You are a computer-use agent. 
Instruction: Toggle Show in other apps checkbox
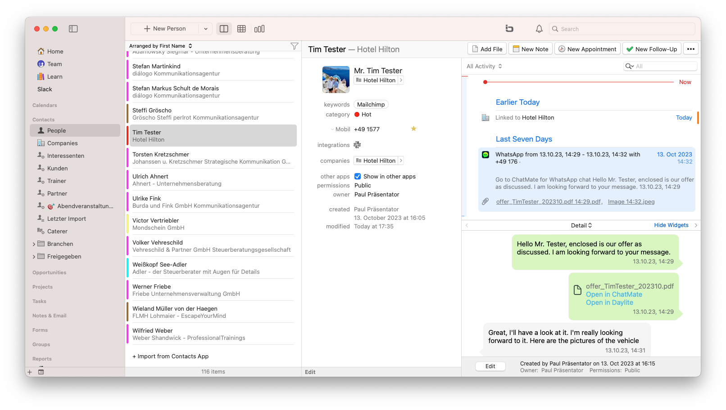358,176
